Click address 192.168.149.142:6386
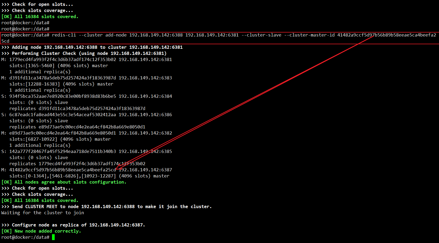This screenshot has width=439, height=243. [x=145, y=115]
